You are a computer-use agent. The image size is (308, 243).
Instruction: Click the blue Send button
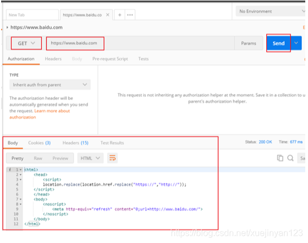(278, 43)
